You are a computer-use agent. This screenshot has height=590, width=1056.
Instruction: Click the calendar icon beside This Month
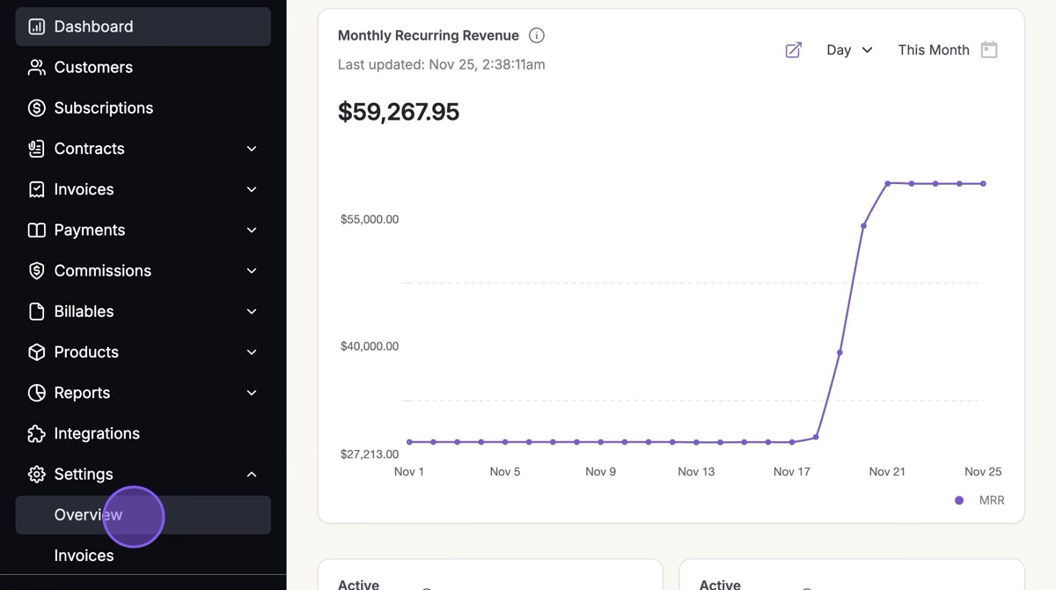point(989,50)
